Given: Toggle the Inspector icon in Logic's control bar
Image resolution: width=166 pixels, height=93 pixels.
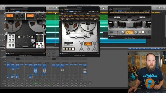Looking at the screenshot, I should [x=4, y=8].
